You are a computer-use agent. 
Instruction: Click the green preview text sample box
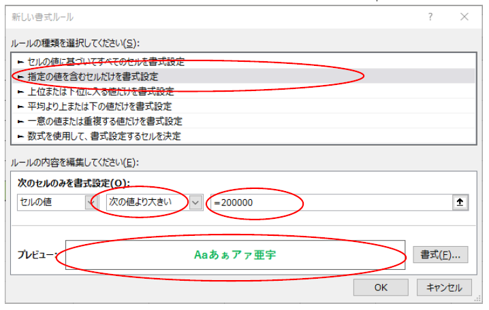click(x=235, y=255)
